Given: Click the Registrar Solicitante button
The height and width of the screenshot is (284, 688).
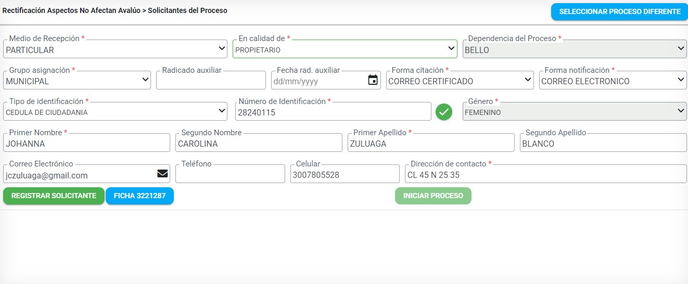Looking at the screenshot, I should pyautogui.click(x=54, y=196).
